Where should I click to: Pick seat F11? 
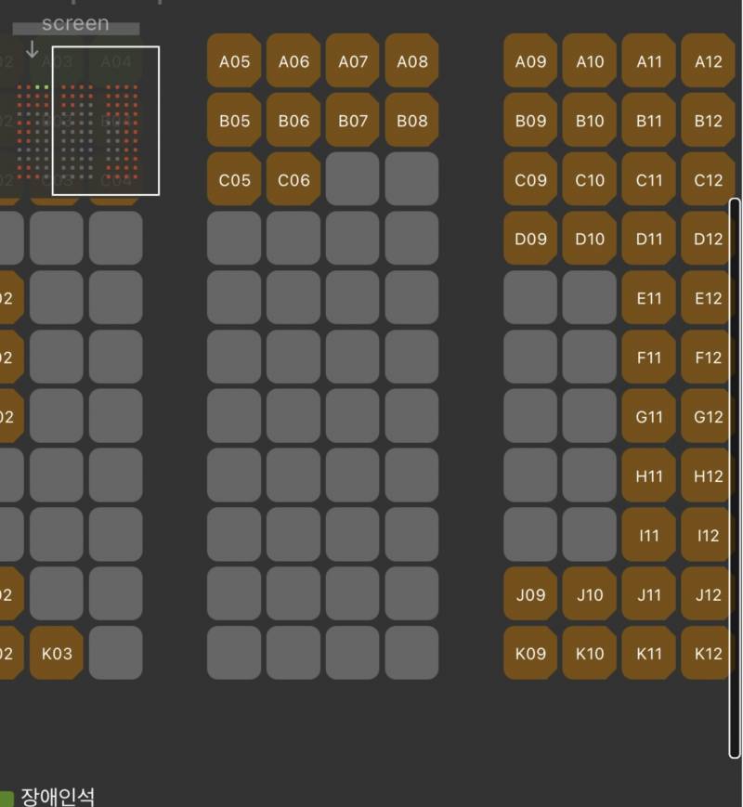[x=649, y=357]
